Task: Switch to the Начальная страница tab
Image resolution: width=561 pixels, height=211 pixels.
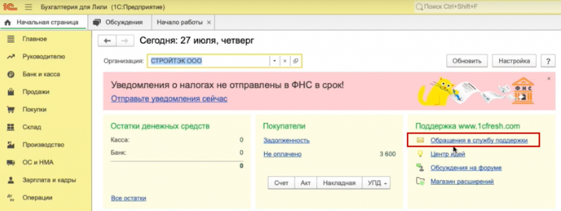Action: (x=43, y=22)
